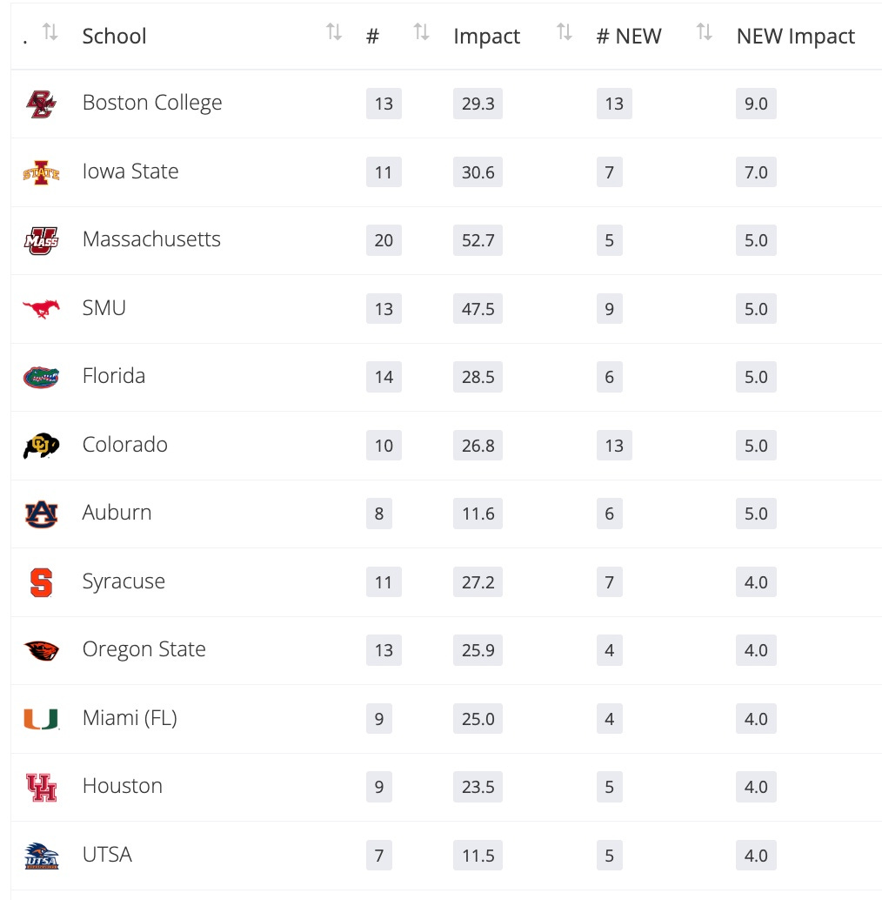Click the Florida Gators logo

pos(41,377)
